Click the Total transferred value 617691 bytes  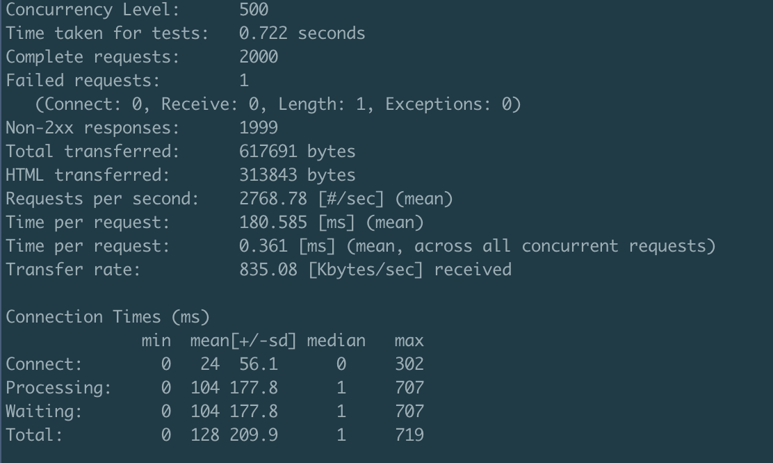pos(297,152)
